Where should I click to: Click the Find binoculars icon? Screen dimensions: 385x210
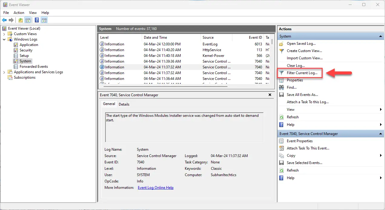pos(281,87)
